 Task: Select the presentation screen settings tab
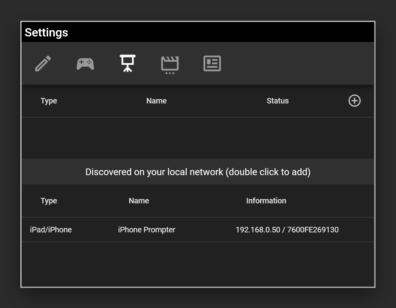128,63
